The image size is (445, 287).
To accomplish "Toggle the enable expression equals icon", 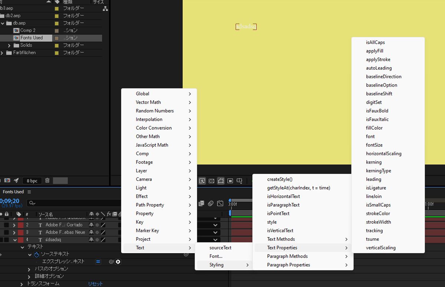I will (98, 261).
